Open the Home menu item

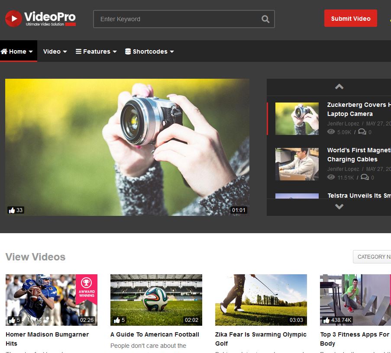(x=19, y=51)
